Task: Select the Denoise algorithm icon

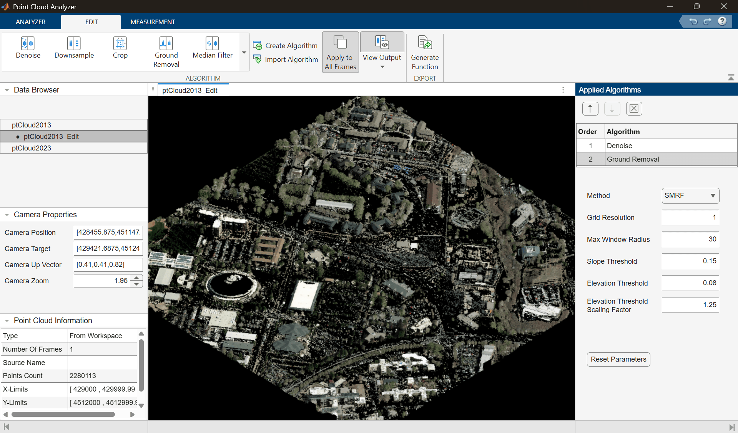Action: [x=28, y=43]
